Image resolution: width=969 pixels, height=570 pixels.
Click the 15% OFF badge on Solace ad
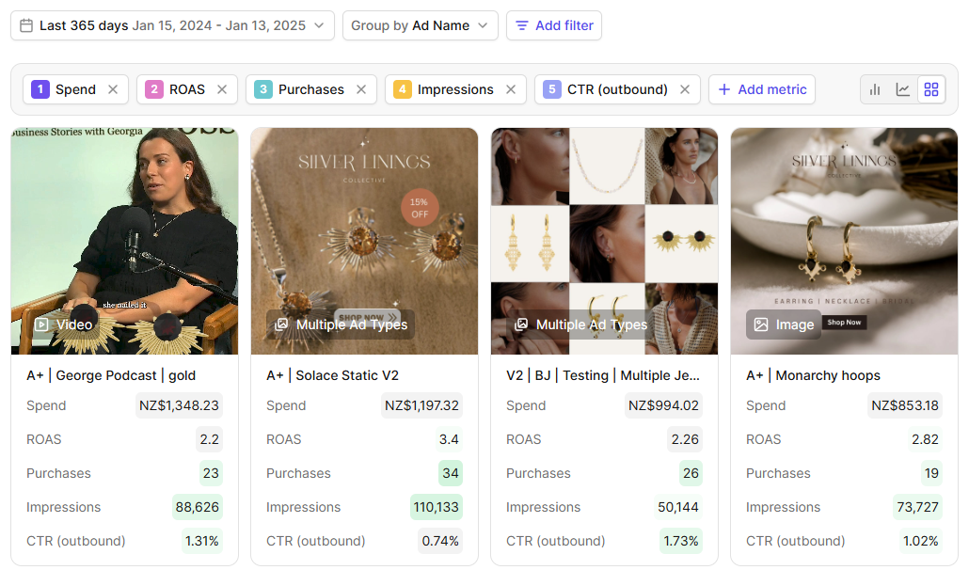(420, 208)
